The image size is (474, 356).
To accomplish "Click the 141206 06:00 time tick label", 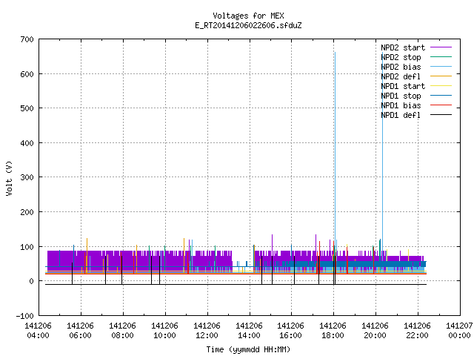I will [81, 331].
